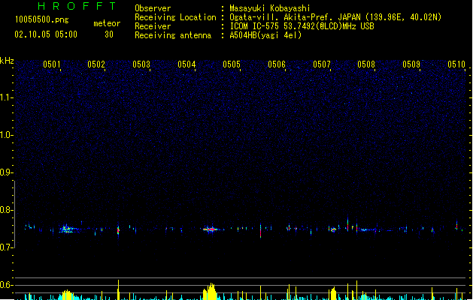Click the Receiver label

point(153,26)
